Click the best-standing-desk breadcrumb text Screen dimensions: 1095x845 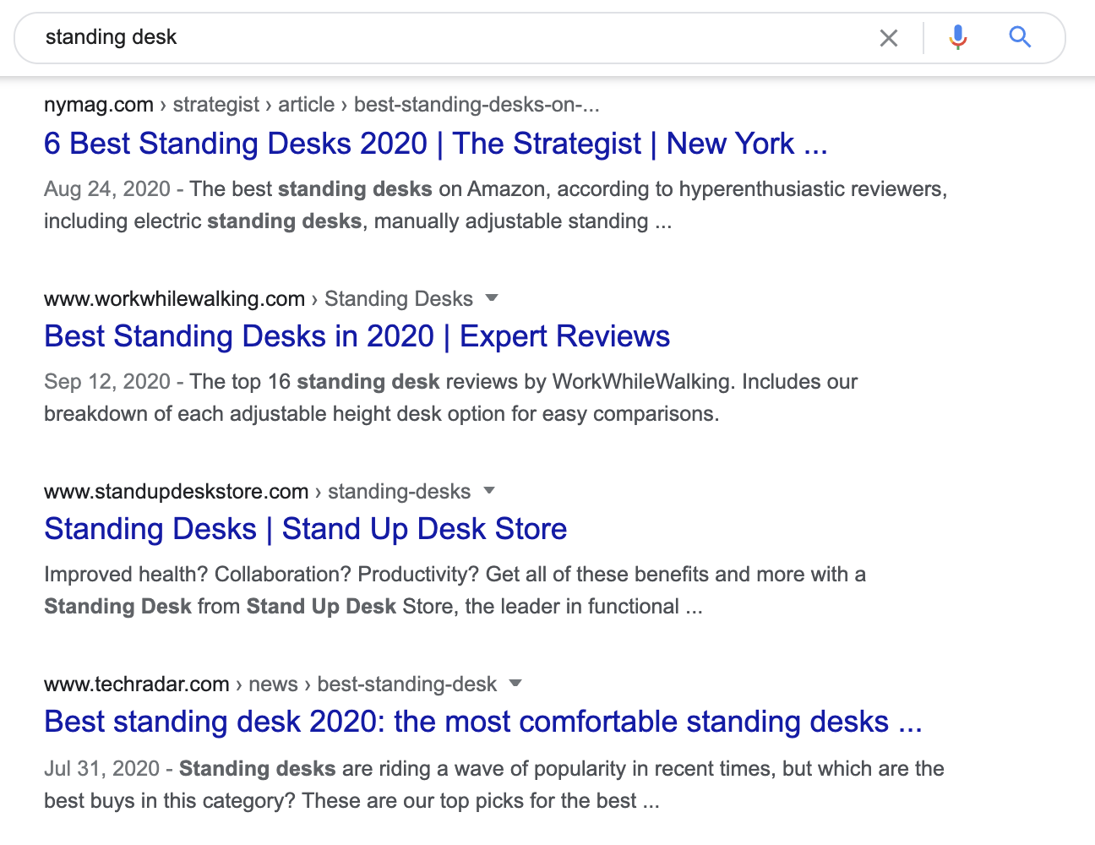pos(407,684)
